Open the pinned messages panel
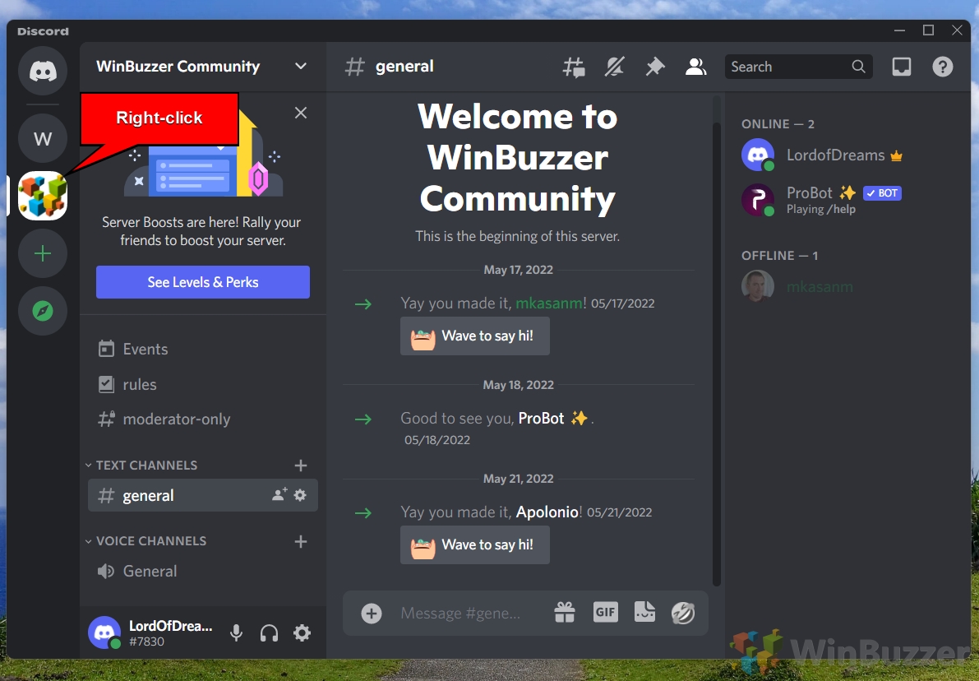979x681 pixels. 654,67
